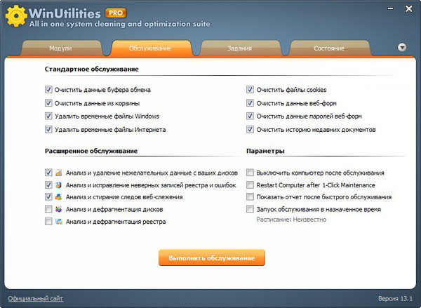Click the Версия 13.1 label
Image resolution: width=421 pixels, height=308 pixels.
[395, 298]
